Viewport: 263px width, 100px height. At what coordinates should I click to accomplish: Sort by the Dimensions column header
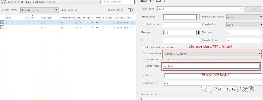[67, 17]
